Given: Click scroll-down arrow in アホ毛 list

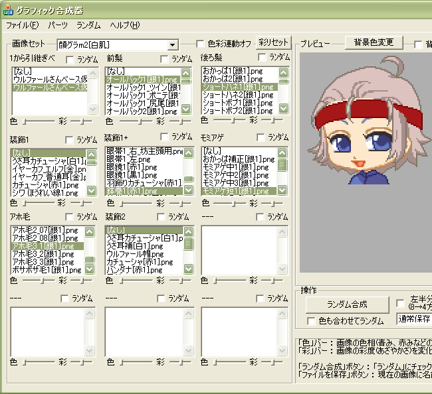Looking at the screenshot, I should tap(89, 269).
